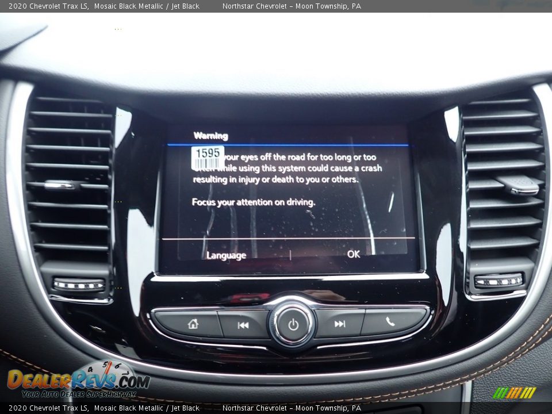Click the 1595 barcode sticker
The width and height of the screenshot is (552, 414).
tap(208, 158)
